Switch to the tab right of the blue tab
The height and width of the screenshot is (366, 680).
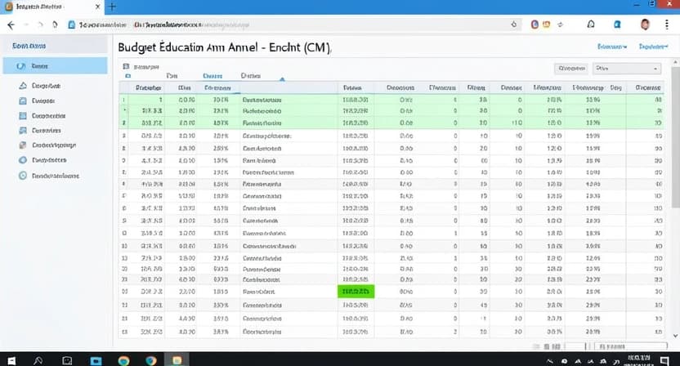(x=251, y=75)
